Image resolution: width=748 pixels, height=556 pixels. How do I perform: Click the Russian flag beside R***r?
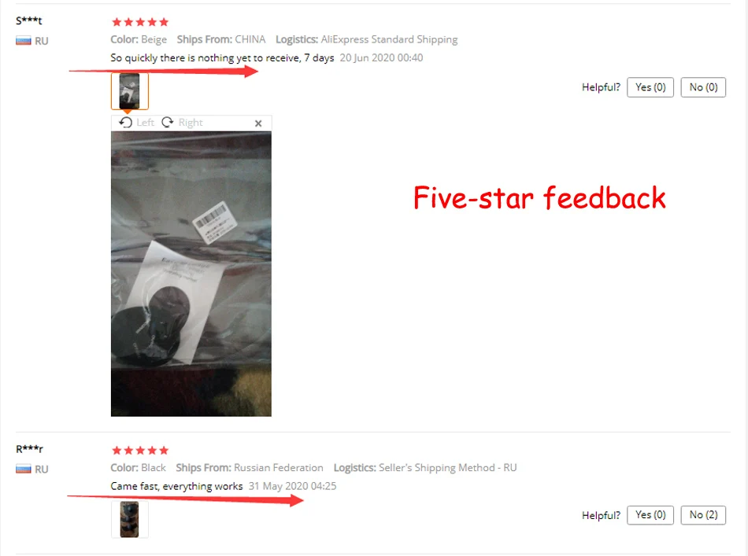point(24,469)
